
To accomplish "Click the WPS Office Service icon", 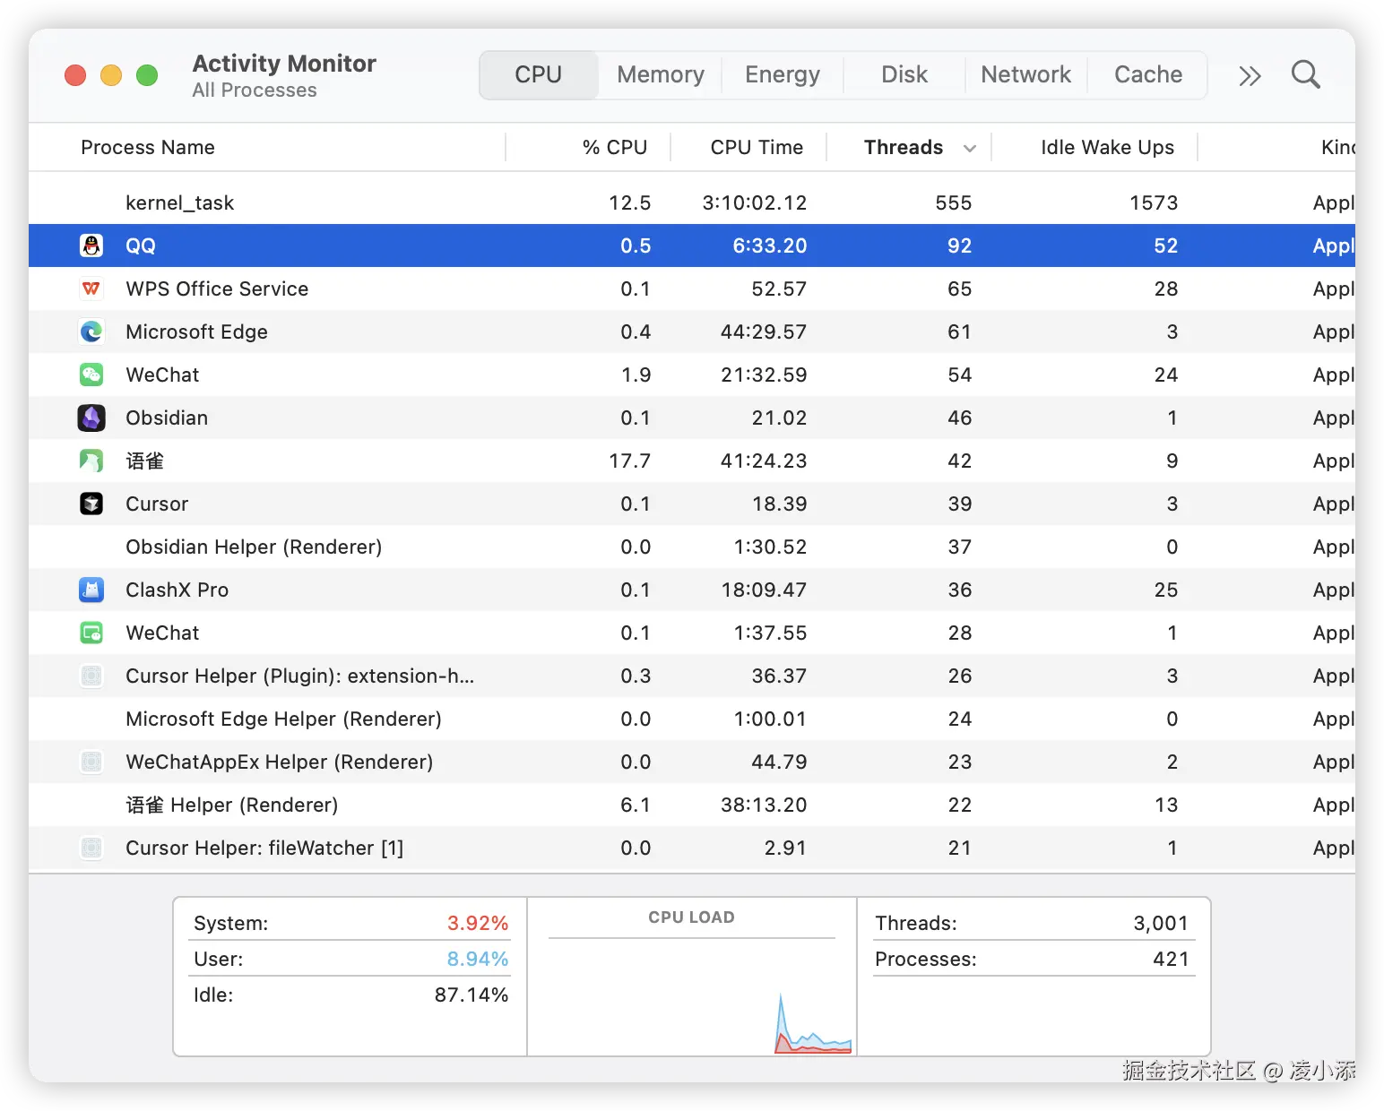I will [91, 289].
